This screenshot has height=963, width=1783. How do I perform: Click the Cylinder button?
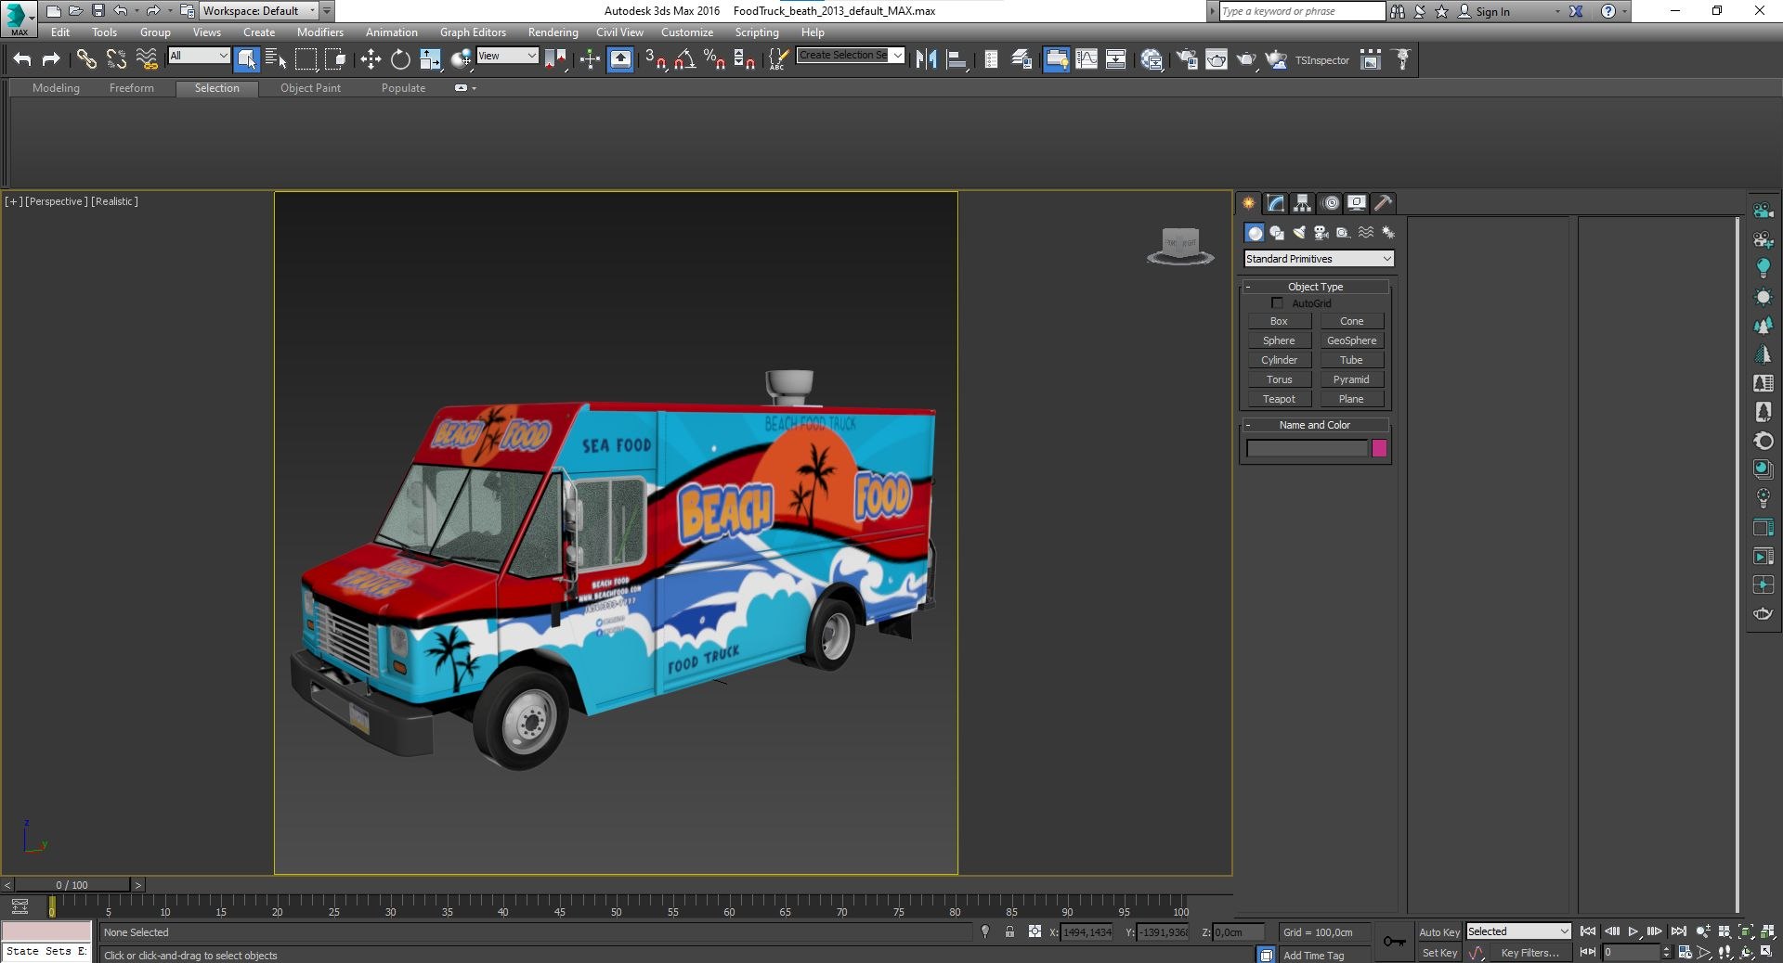pos(1279,360)
